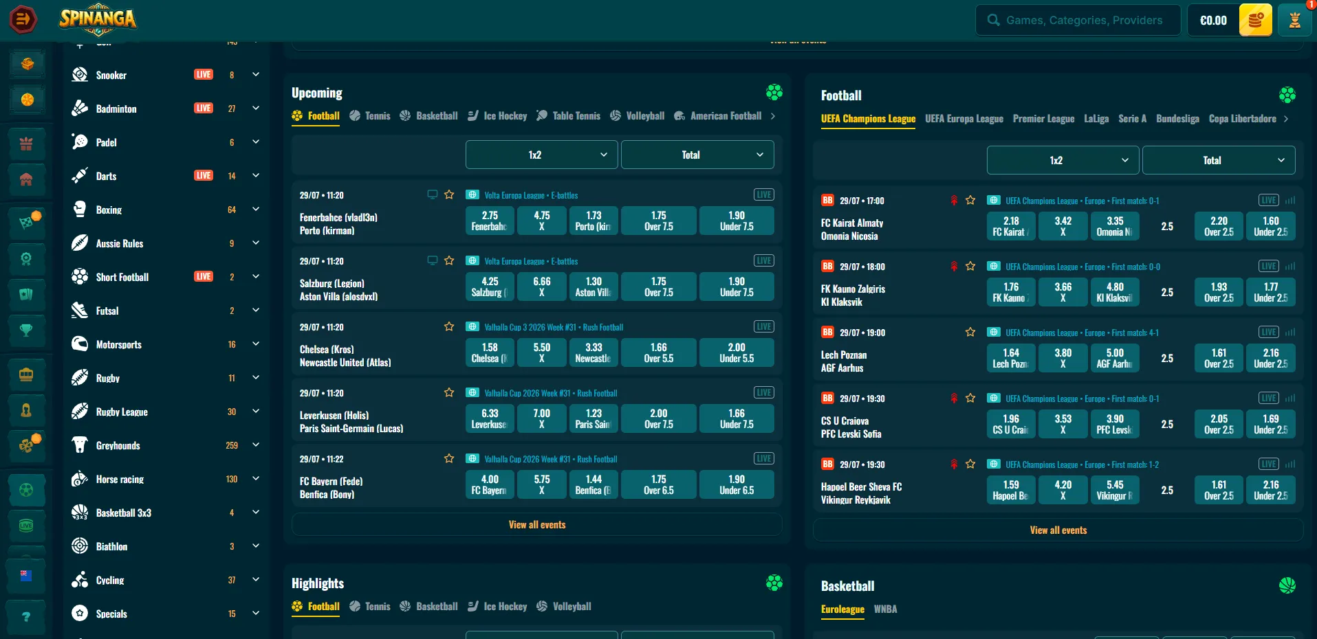Favorite the FC Kairat Almaty match star
The width and height of the screenshot is (1317, 639).
[970, 200]
